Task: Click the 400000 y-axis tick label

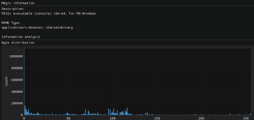Action: coord(17,92)
